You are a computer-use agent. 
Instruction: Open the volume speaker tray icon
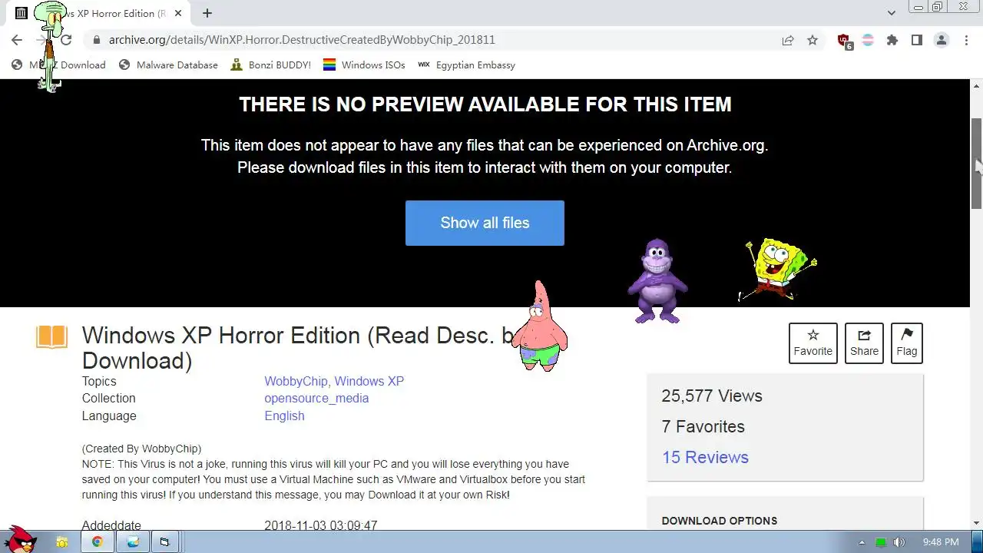point(899,542)
